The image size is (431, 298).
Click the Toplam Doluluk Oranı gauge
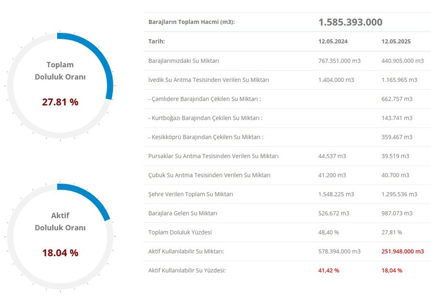point(60,86)
